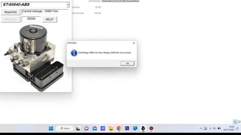Image resolution: width=241 pixels, height=135 pixels.
Task: Open Google Chrome from the taskbar
Action: click(x=119, y=128)
